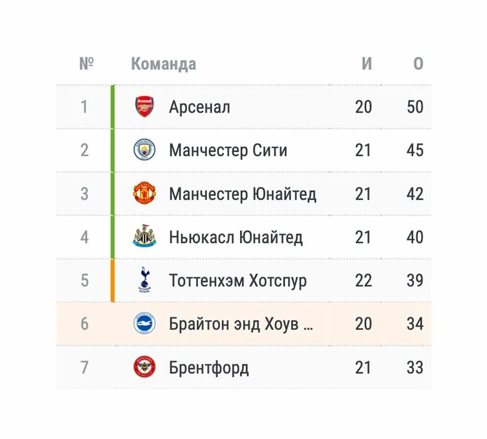This screenshot has height=439, width=487.
Task: Open the Брентфорд team link
Action: (x=209, y=368)
